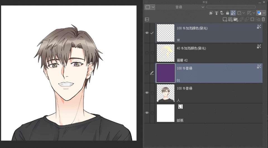
Task: Expand the mask enable dropdown arrow
Action: click(x=244, y=13)
